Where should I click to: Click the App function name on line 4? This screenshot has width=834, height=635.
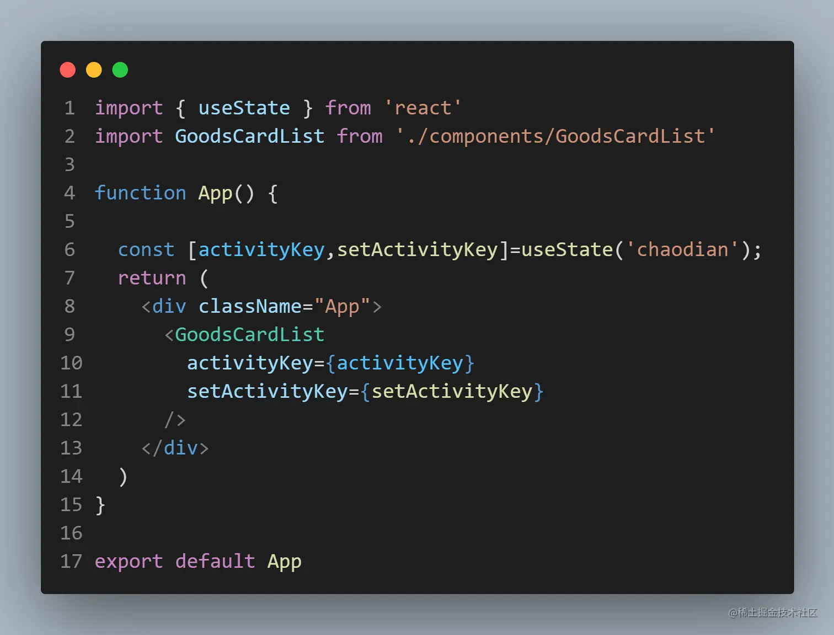pos(215,193)
